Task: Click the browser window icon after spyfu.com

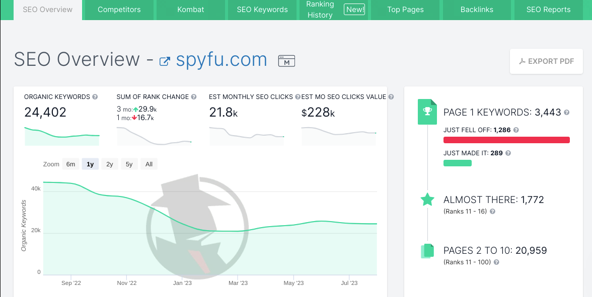Action: pyautogui.click(x=286, y=61)
